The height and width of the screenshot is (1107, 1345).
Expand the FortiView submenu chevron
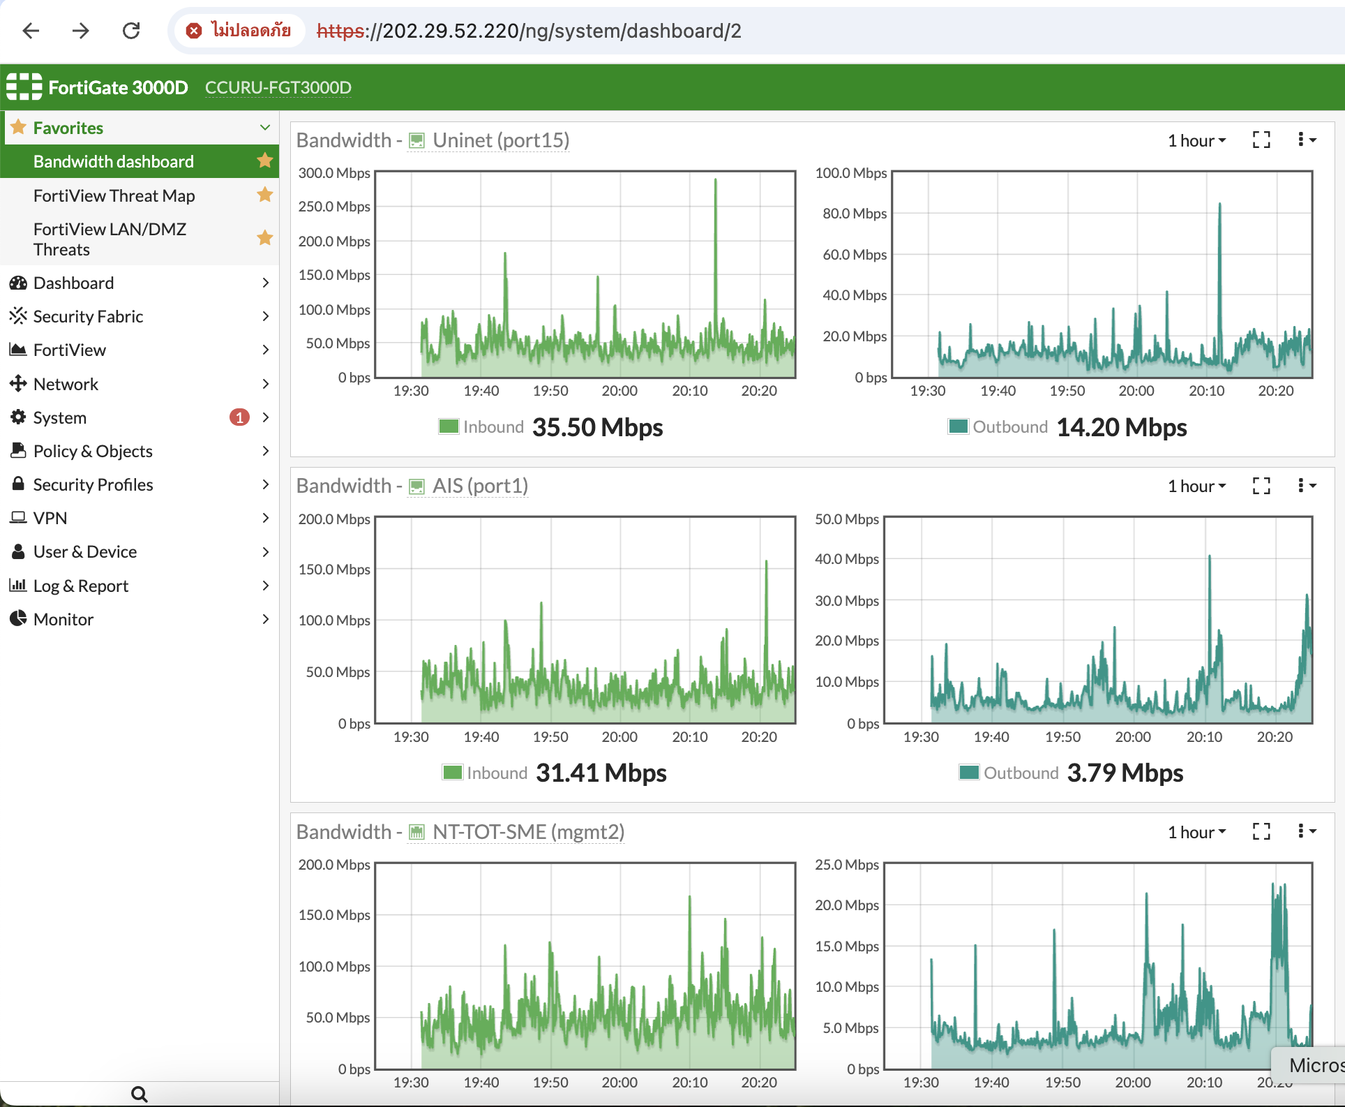tap(266, 350)
